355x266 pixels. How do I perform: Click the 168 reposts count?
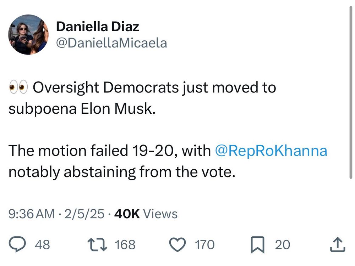[125, 245]
